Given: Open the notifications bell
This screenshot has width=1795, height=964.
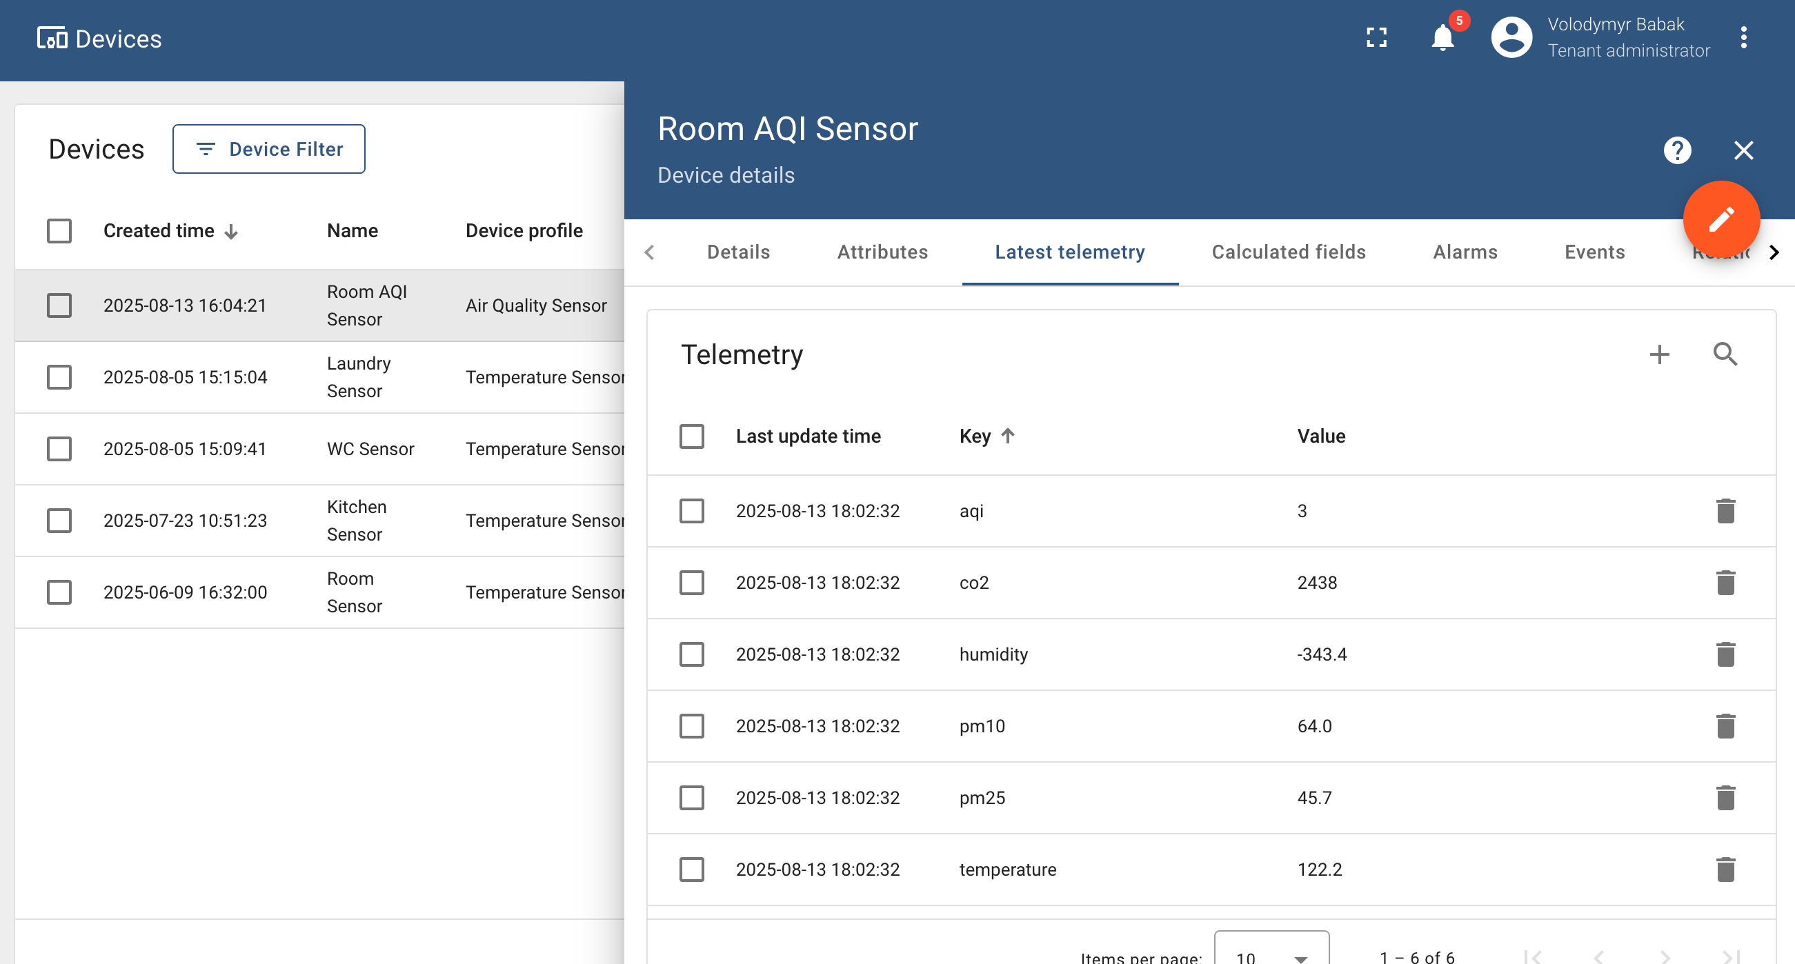Looking at the screenshot, I should (1442, 39).
